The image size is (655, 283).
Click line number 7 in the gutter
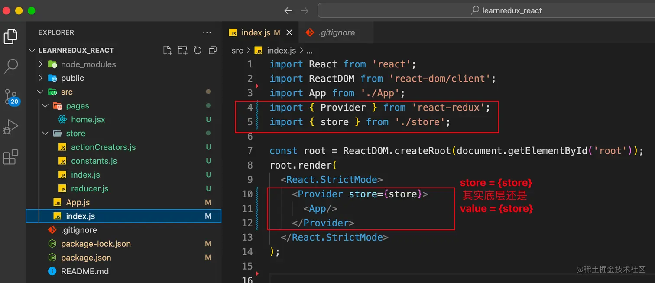[250, 151]
